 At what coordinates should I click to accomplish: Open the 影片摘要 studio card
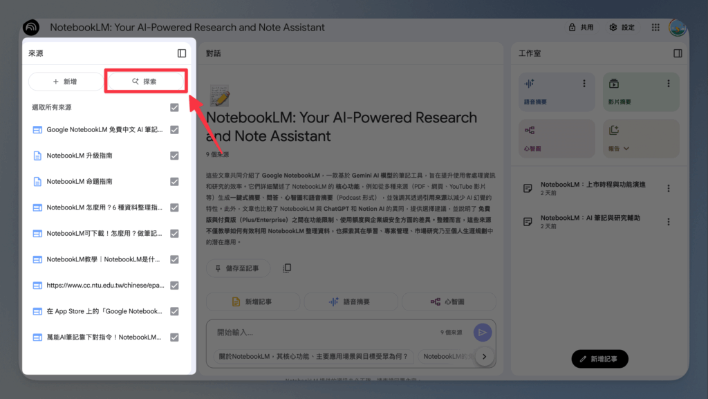coord(641,92)
